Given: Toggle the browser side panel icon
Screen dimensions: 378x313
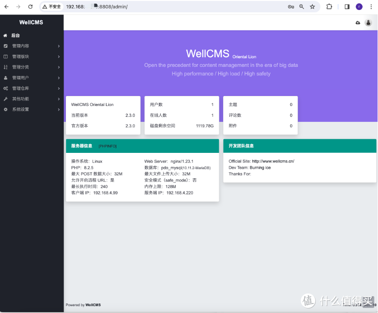Looking at the screenshot, I should coord(347,7).
